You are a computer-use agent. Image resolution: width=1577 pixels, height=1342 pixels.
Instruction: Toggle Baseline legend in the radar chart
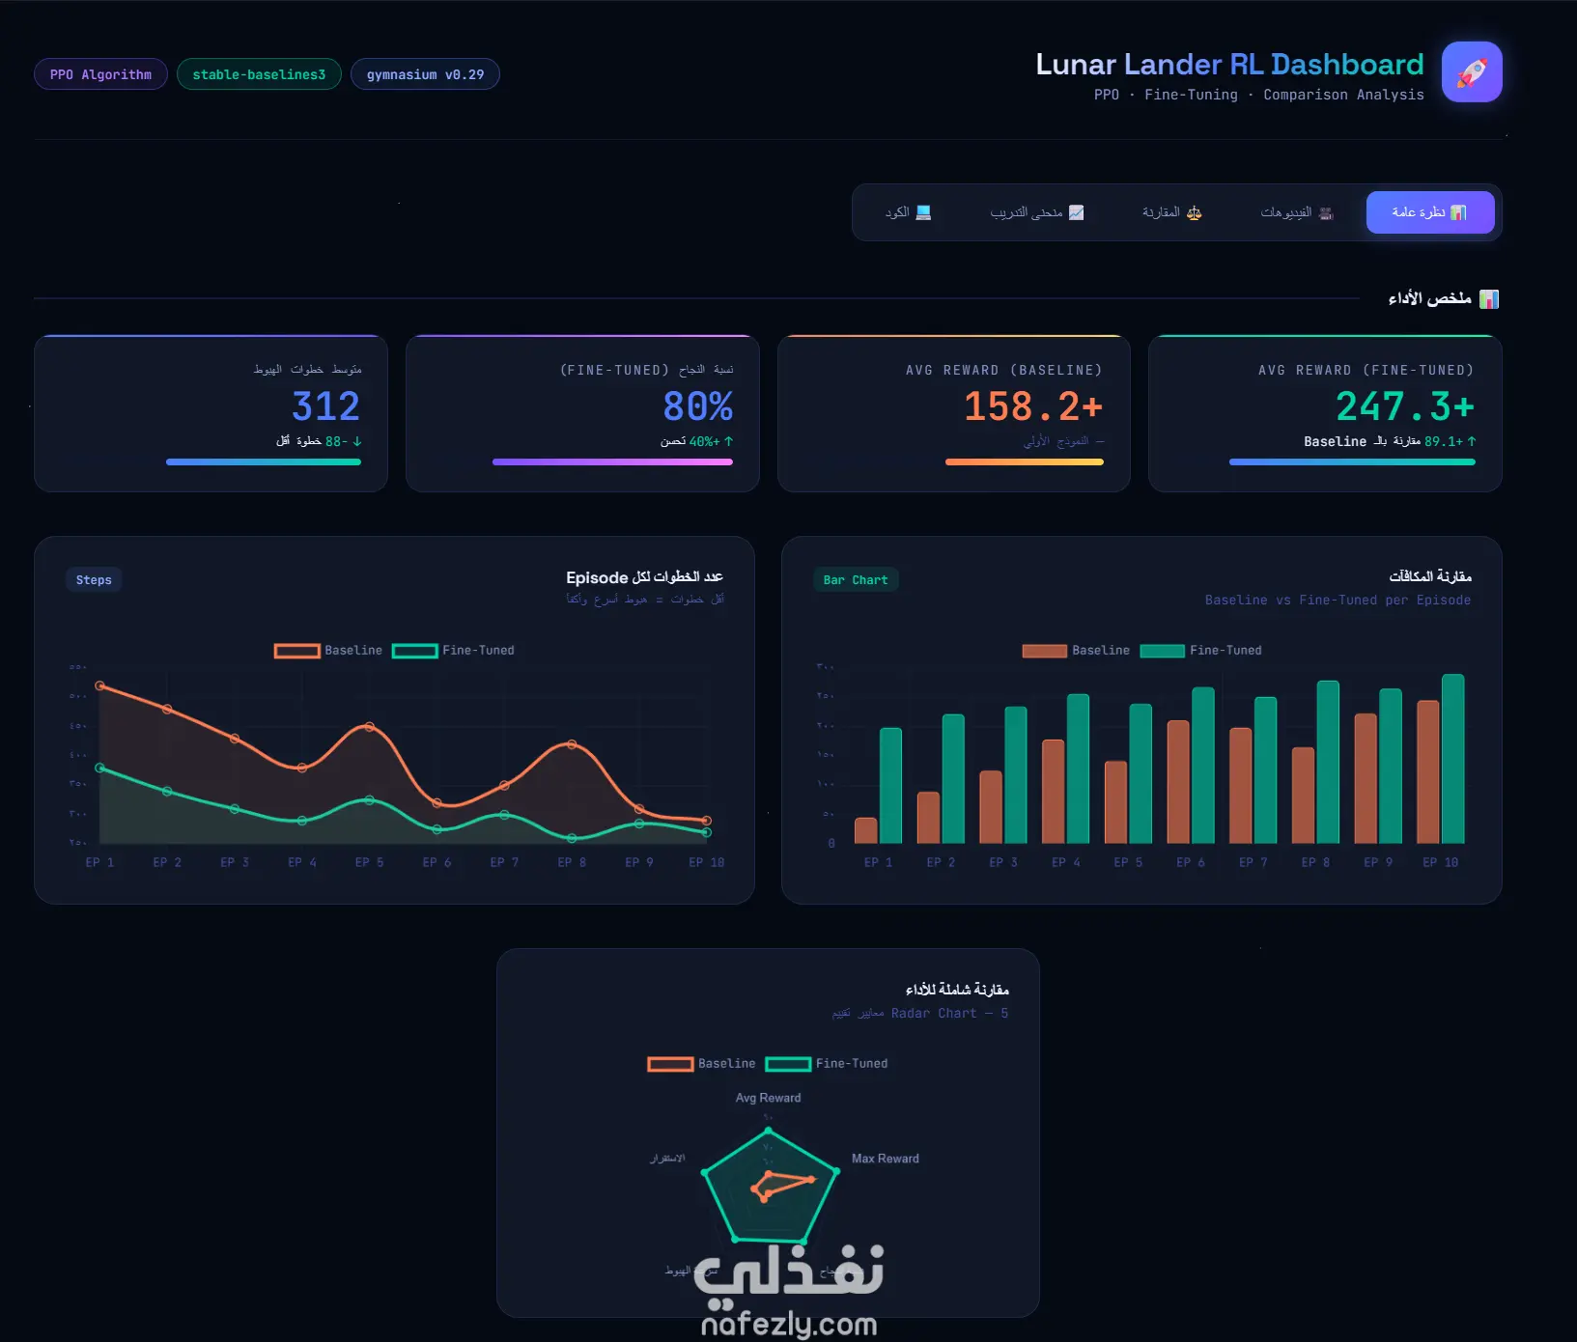pyautogui.click(x=702, y=1064)
